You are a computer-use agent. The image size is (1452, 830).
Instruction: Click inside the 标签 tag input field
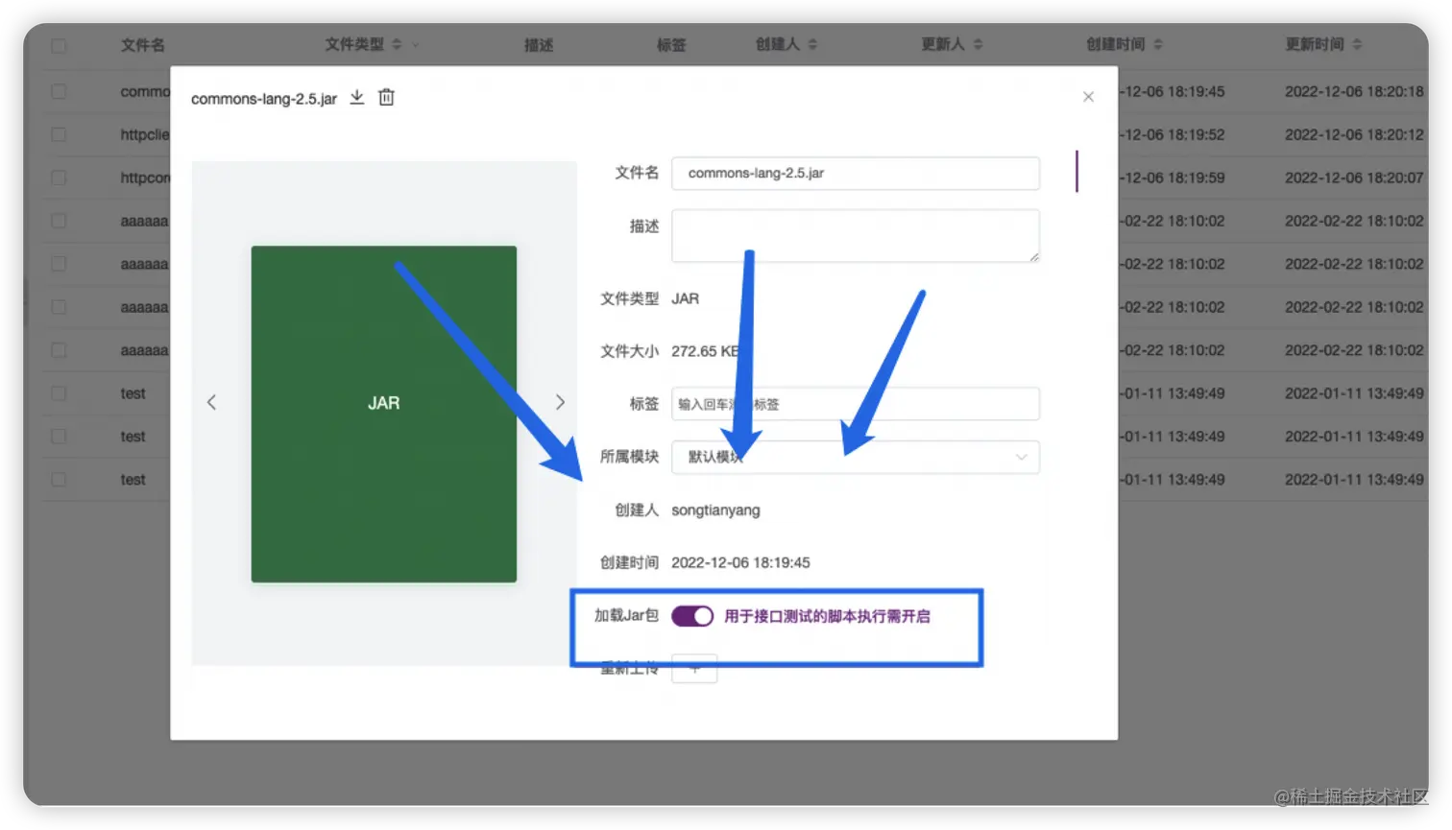[855, 403]
